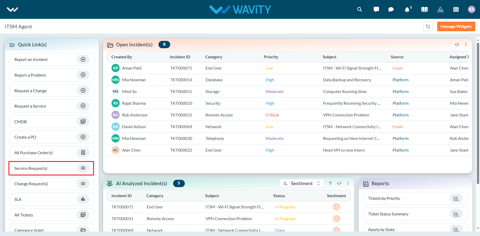Open Request a Service quick link
The image size is (480, 236).
[52, 106]
